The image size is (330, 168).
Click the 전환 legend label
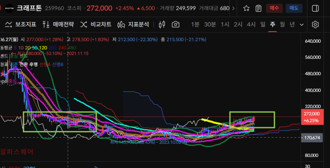[x=23, y=64]
